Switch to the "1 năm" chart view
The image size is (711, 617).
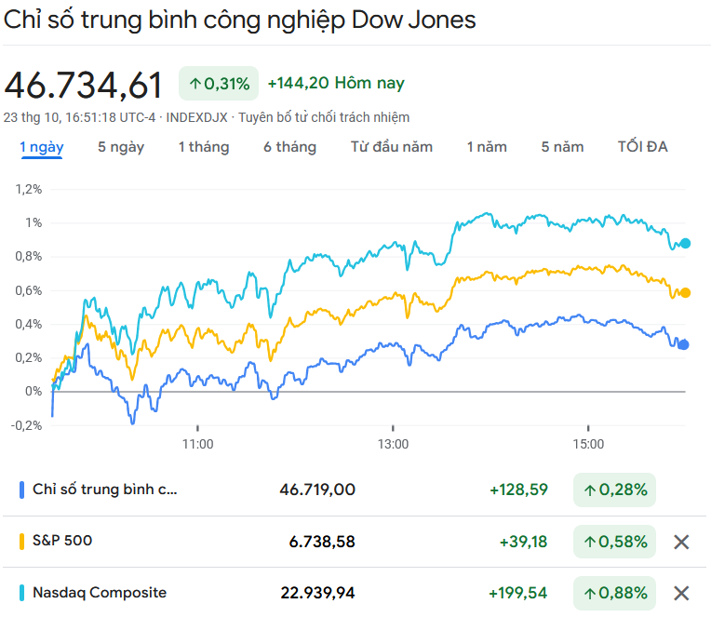click(x=487, y=147)
